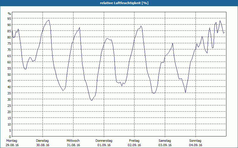Click the 15 y-axis value
Screen dimensions: 238x148
coord(9,118)
